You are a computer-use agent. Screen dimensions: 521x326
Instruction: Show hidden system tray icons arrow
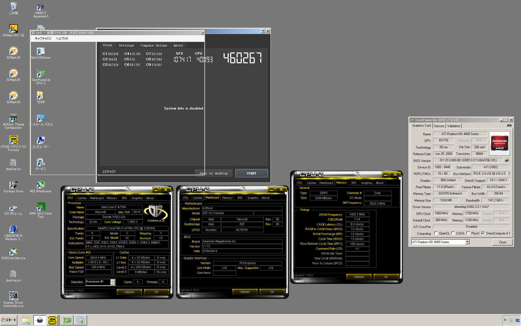click(x=505, y=320)
